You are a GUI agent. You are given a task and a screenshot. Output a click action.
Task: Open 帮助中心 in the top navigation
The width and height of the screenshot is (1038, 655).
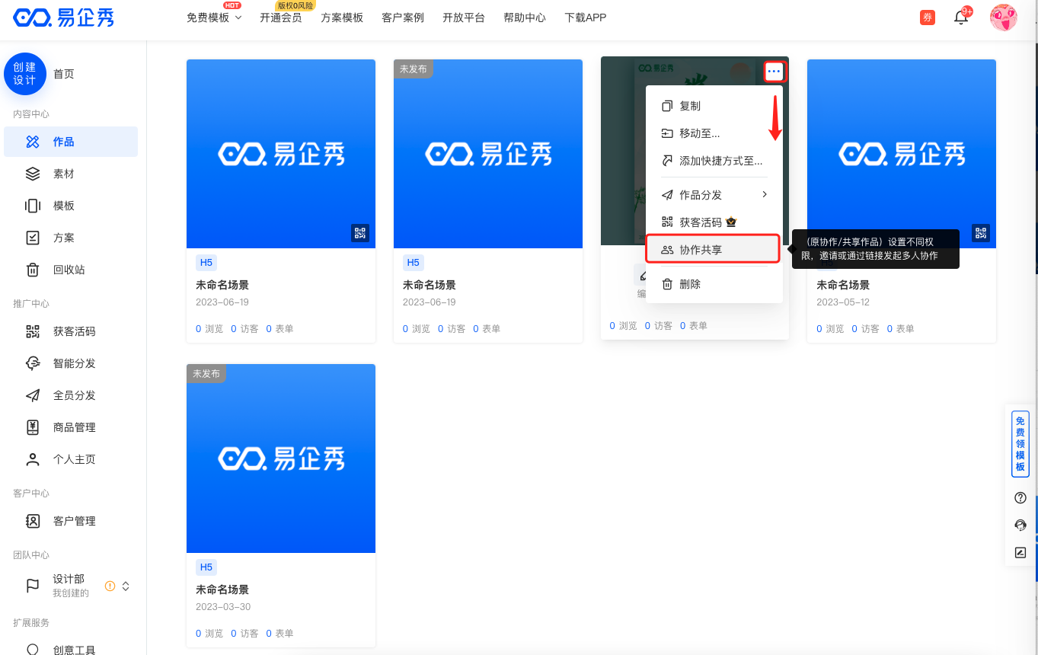525,18
